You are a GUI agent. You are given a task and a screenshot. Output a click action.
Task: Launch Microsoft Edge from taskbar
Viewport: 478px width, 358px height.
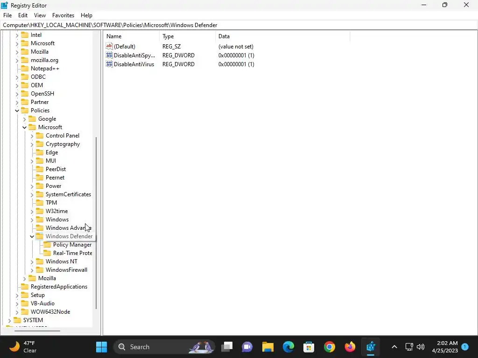pyautogui.click(x=288, y=347)
